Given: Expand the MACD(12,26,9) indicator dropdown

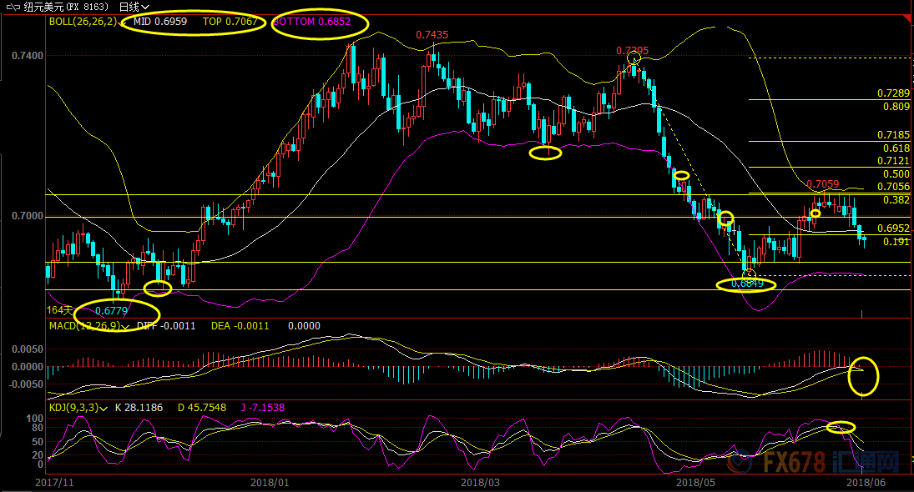Looking at the screenshot, I should tap(125, 326).
